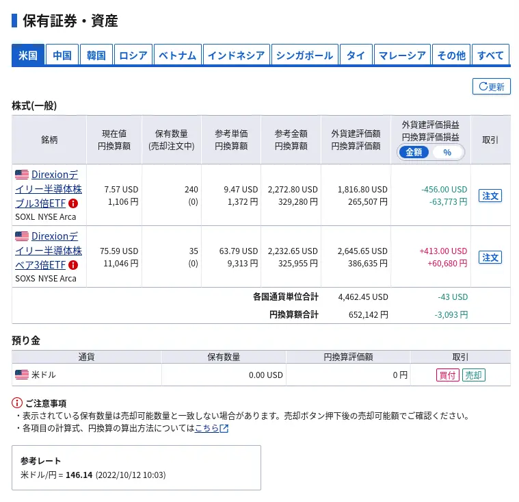This screenshot has width=519, height=502.
Task: Switch to the ロシア tab
Action: click(133, 55)
